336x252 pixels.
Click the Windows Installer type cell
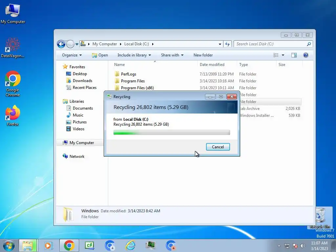pyautogui.click(x=257, y=115)
